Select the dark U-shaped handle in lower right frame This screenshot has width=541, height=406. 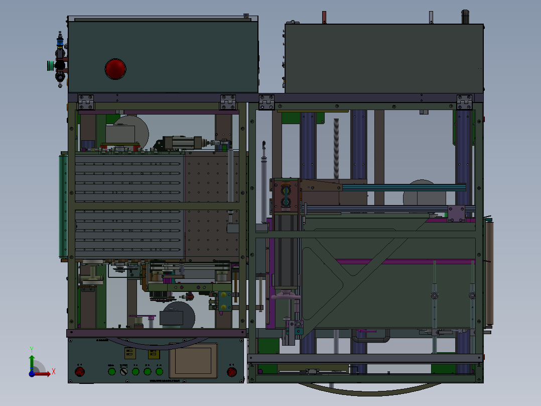tap(370, 336)
